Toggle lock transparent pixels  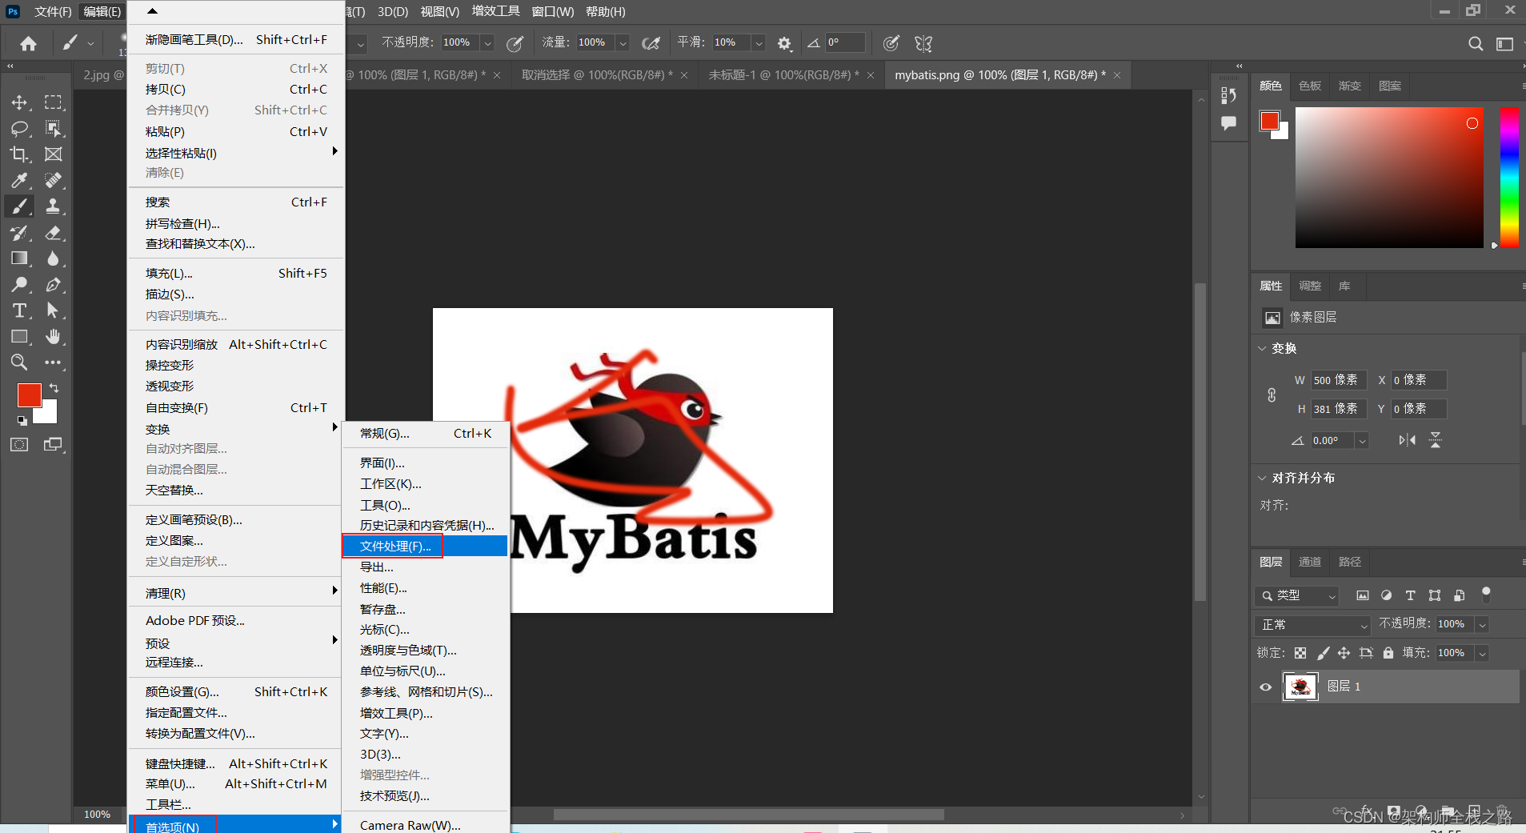1300,653
